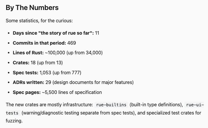
Task: Click the "Some statistics, for the curious:" line
Action: [39, 21]
